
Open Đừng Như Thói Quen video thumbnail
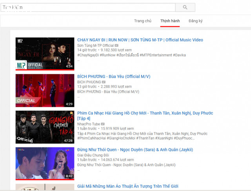pos(45,164)
